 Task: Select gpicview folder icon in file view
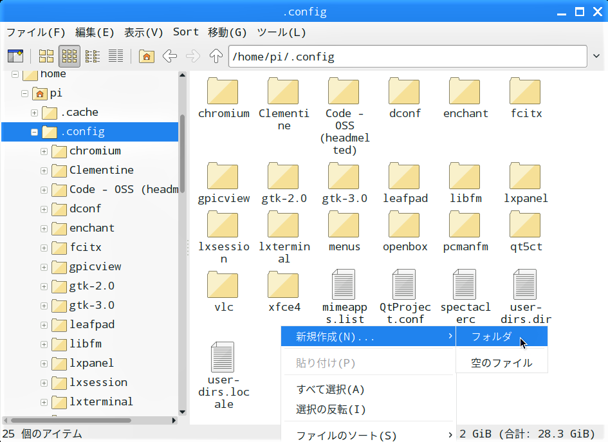coord(223,176)
